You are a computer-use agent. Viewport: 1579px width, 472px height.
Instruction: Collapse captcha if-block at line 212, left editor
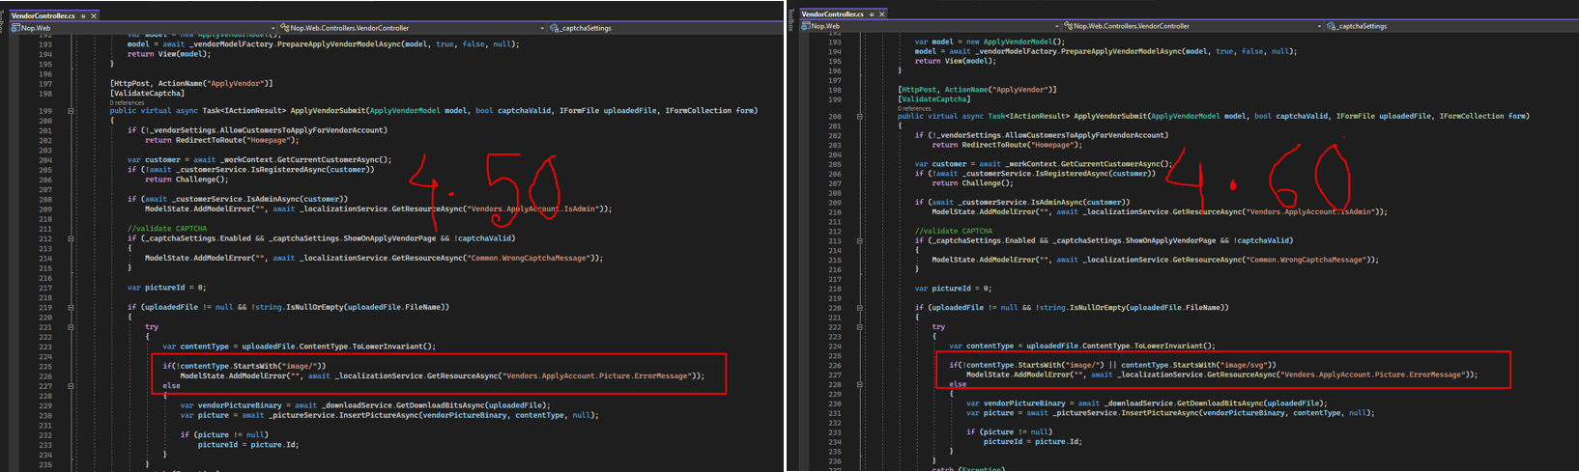(71, 238)
